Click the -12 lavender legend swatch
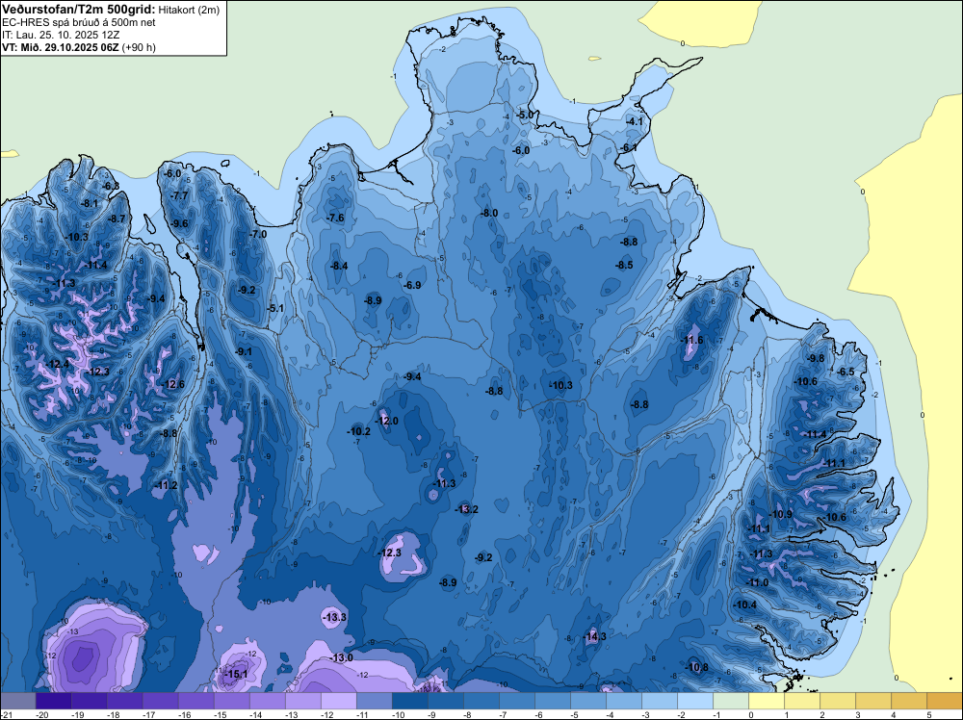The width and height of the screenshot is (963, 720). (x=339, y=701)
